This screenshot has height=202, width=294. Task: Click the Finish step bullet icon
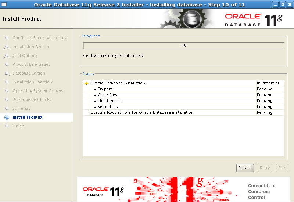[7, 126]
